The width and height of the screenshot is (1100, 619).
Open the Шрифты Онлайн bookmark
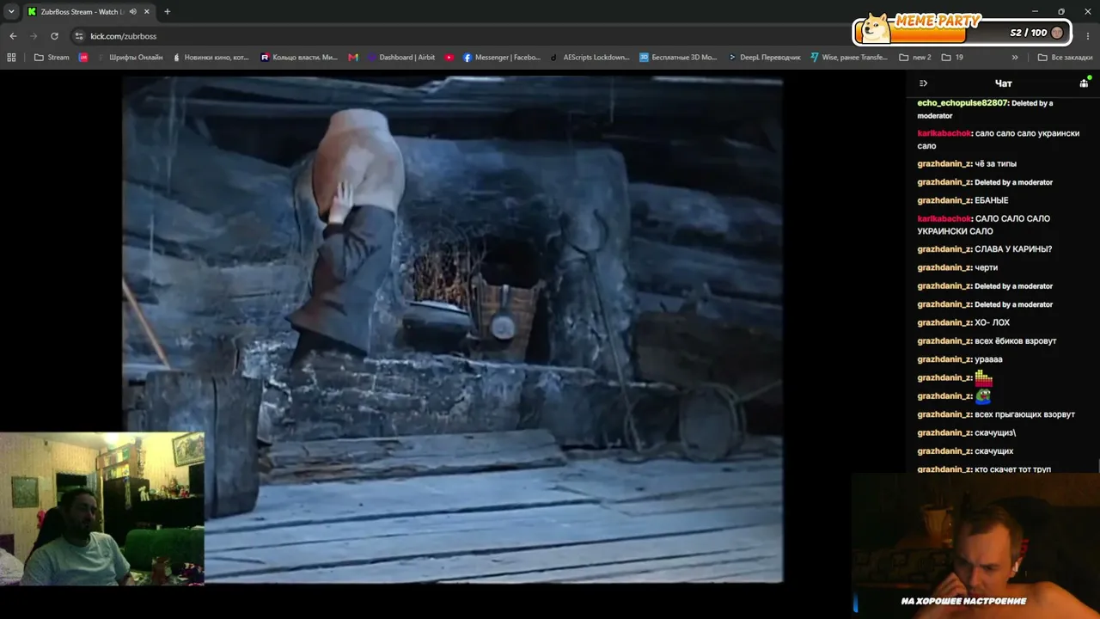tap(130, 58)
